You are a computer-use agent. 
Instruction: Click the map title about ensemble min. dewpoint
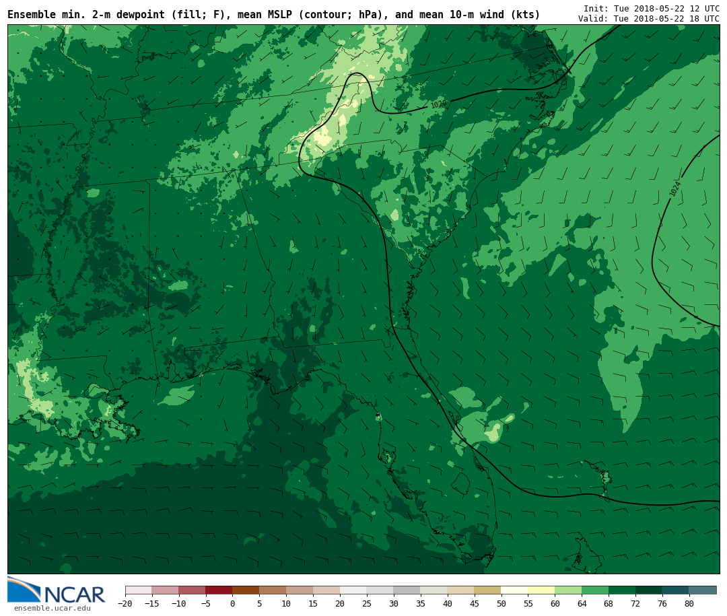273,15
